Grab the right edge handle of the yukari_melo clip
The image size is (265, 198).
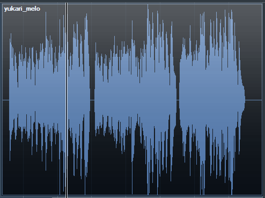pyautogui.click(x=262, y=100)
